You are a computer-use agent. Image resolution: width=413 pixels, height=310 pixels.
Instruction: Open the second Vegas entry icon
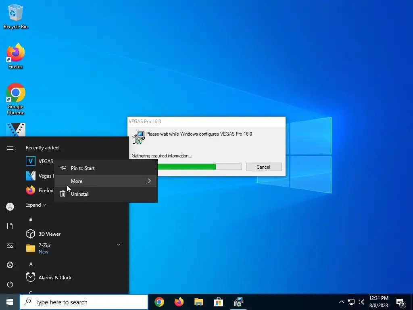click(31, 176)
